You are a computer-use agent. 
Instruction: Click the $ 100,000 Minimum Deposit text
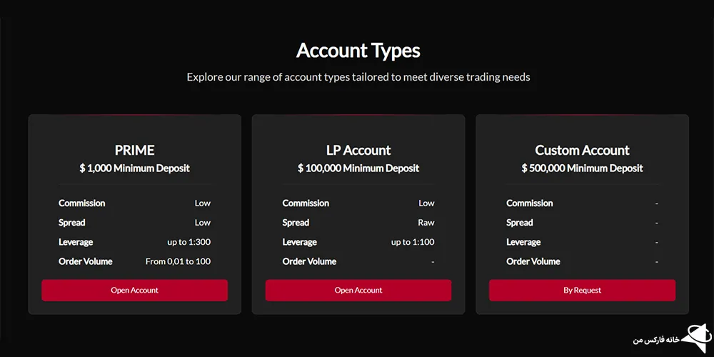(358, 169)
